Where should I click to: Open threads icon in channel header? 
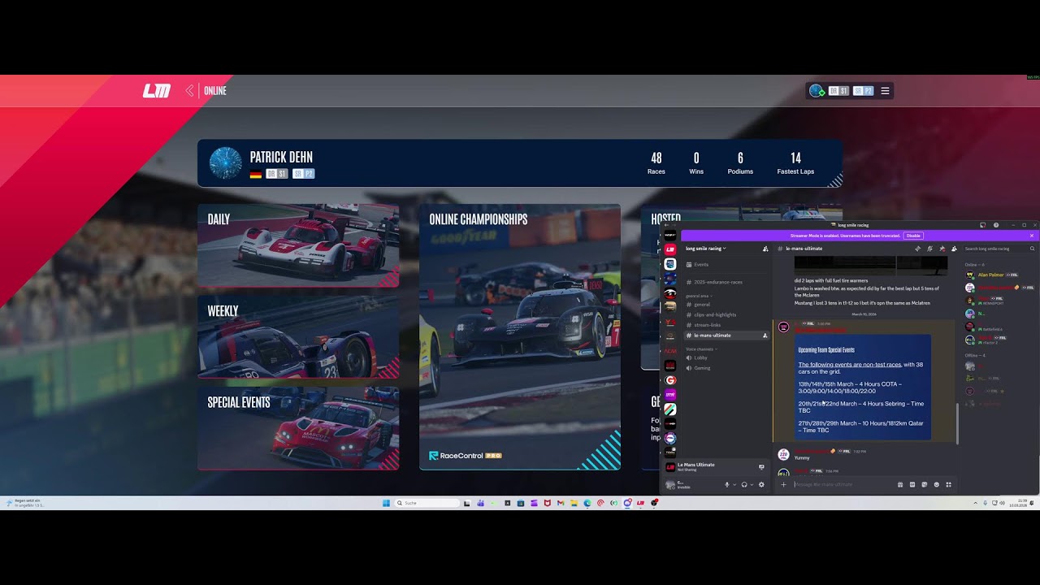918,249
